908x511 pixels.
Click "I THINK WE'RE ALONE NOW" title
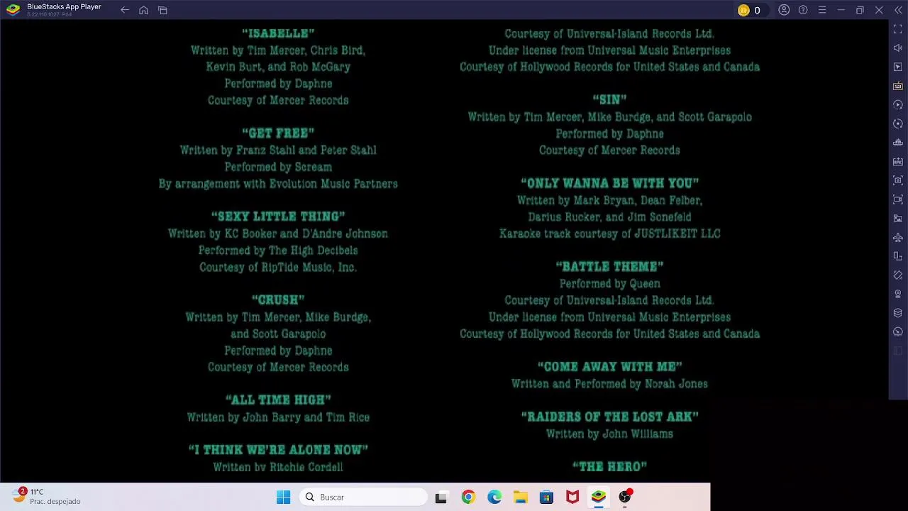[278, 450]
